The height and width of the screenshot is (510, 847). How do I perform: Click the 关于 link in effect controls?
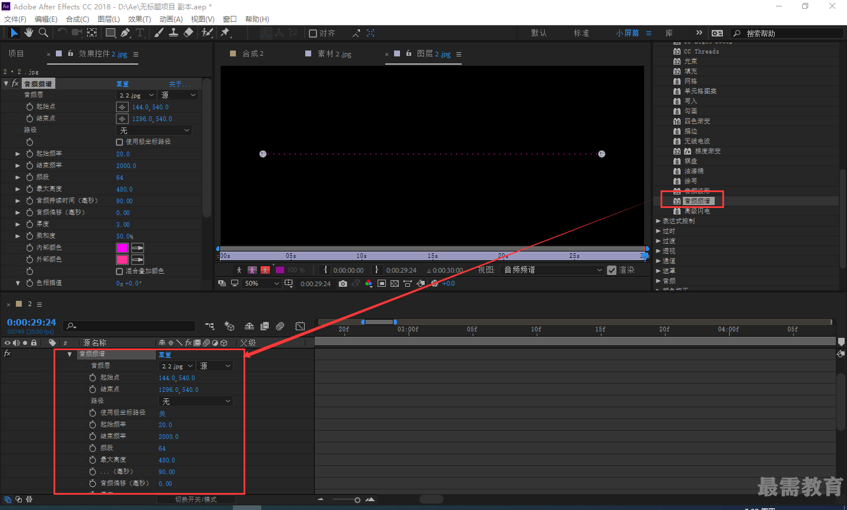click(x=180, y=84)
